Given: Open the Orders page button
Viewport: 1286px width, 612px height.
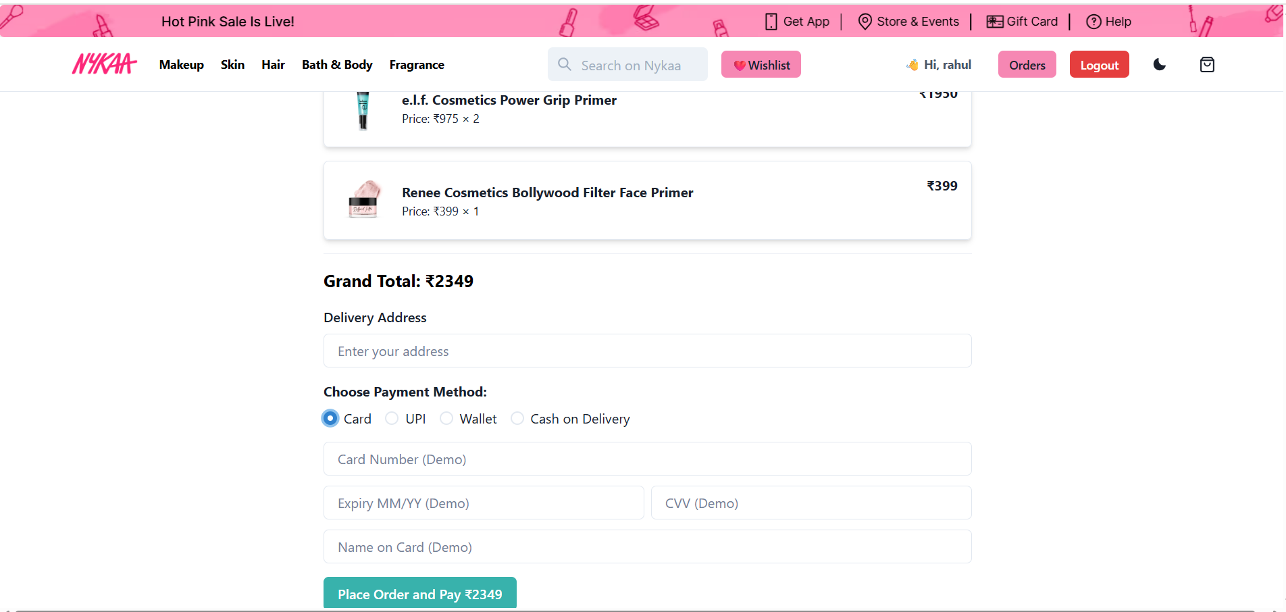Looking at the screenshot, I should (x=1027, y=65).
